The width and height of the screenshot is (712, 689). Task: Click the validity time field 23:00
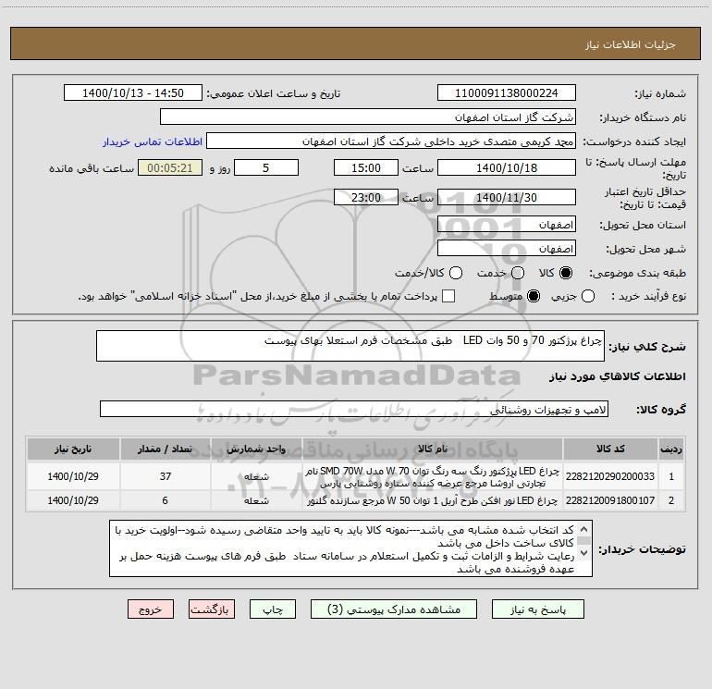(x=366, y=197)
